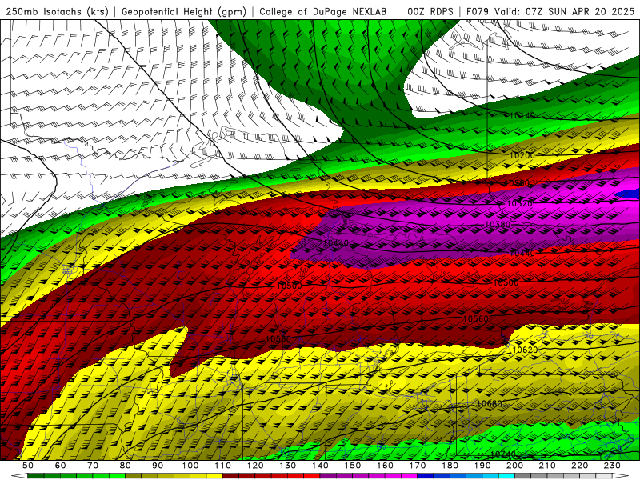Viewport: 640px width, 480px height.
Task: Click the 90 knot value on the color scale
Action: 158,466
